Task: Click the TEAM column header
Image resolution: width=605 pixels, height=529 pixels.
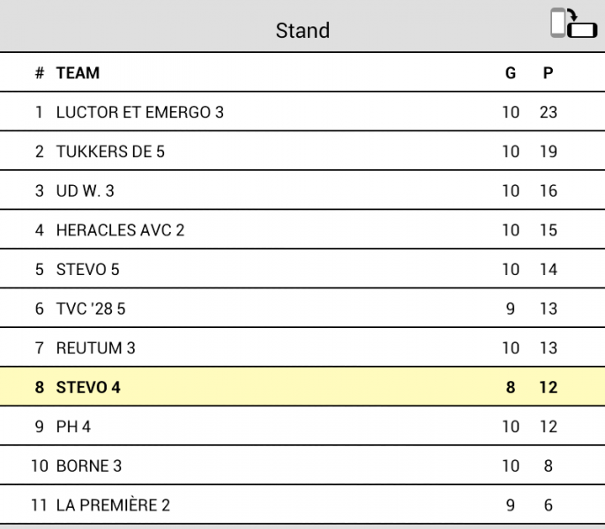Action: click(78, 73)
